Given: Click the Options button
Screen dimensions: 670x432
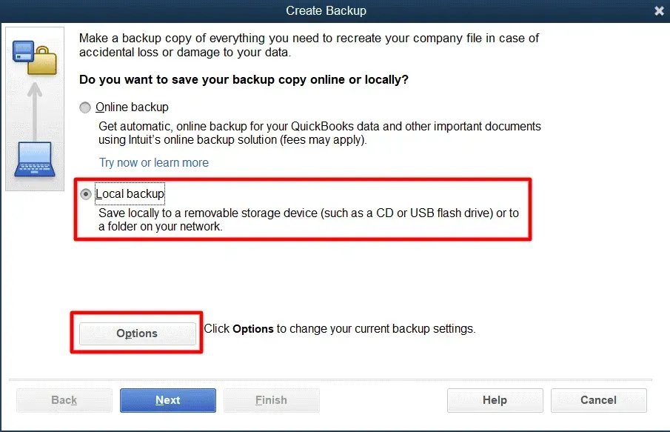Looking at the screenshot, I should 137,333.
